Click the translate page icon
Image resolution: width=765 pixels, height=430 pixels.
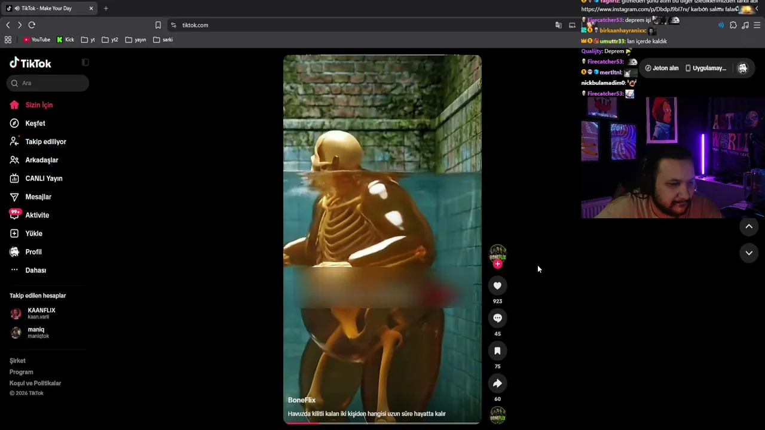(558, 25)
